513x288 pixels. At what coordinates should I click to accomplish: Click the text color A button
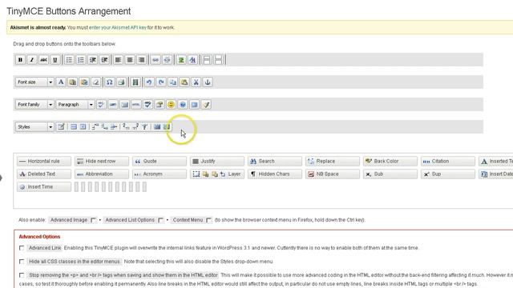(61, 82)
